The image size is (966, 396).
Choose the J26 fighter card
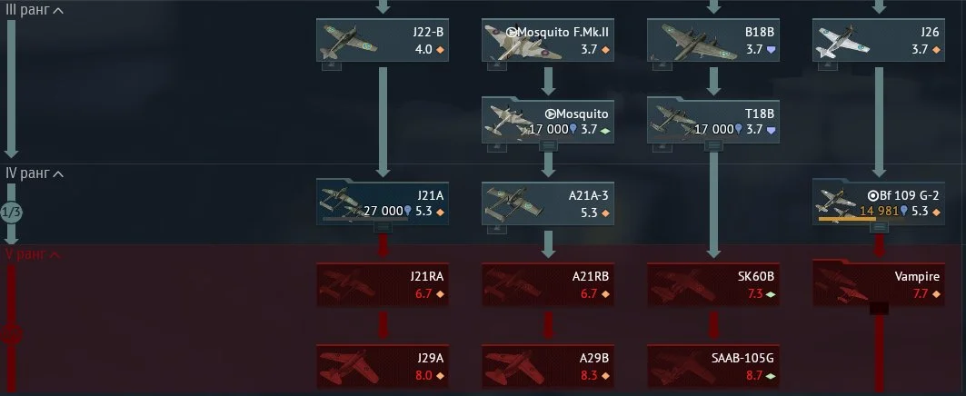pos(878,40)
